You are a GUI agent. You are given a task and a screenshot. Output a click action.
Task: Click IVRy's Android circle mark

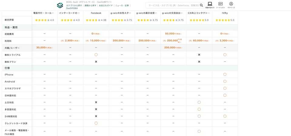coord(225,81)
